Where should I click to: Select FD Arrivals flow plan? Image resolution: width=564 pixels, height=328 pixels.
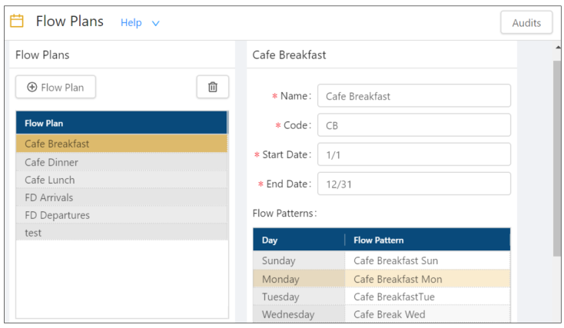point(121,197)
